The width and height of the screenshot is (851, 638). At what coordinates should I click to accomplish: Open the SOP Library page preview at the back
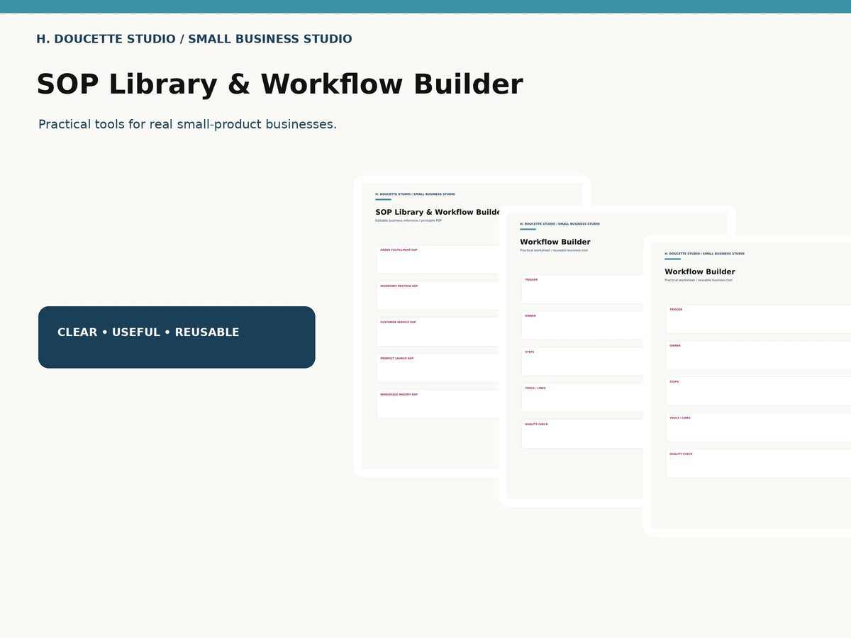[x=428, y=326]
